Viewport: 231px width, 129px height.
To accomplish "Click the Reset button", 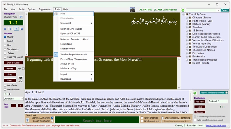I will pyautogui.click(x=225, y=10).
